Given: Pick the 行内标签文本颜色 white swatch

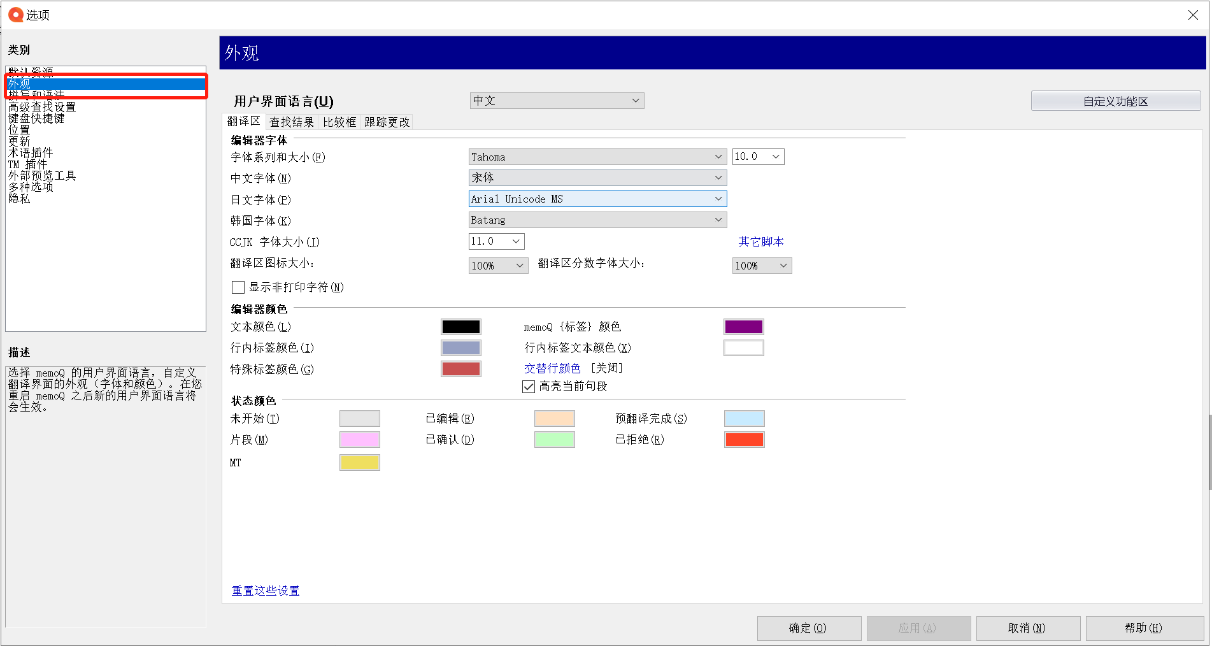Looking at the screenshot, I should (744, 348).
